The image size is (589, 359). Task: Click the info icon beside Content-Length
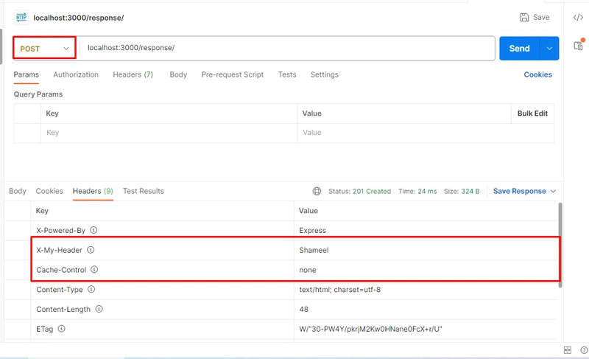tap(99, 309)
